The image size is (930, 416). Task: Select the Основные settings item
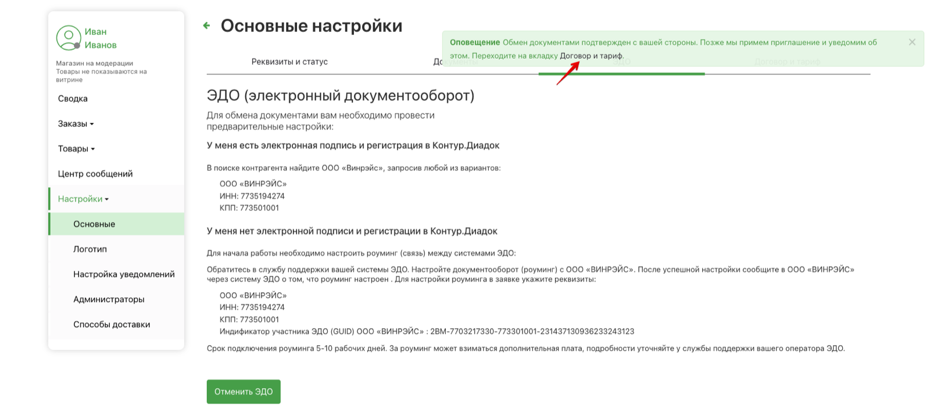116,224
